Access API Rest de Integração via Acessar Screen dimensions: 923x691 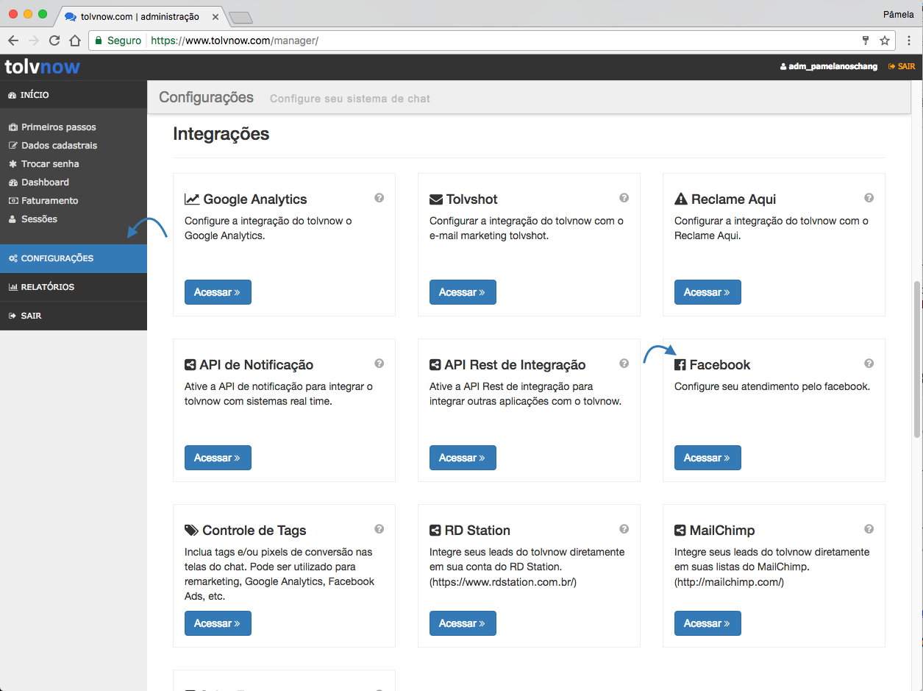(x=463, y=458)
